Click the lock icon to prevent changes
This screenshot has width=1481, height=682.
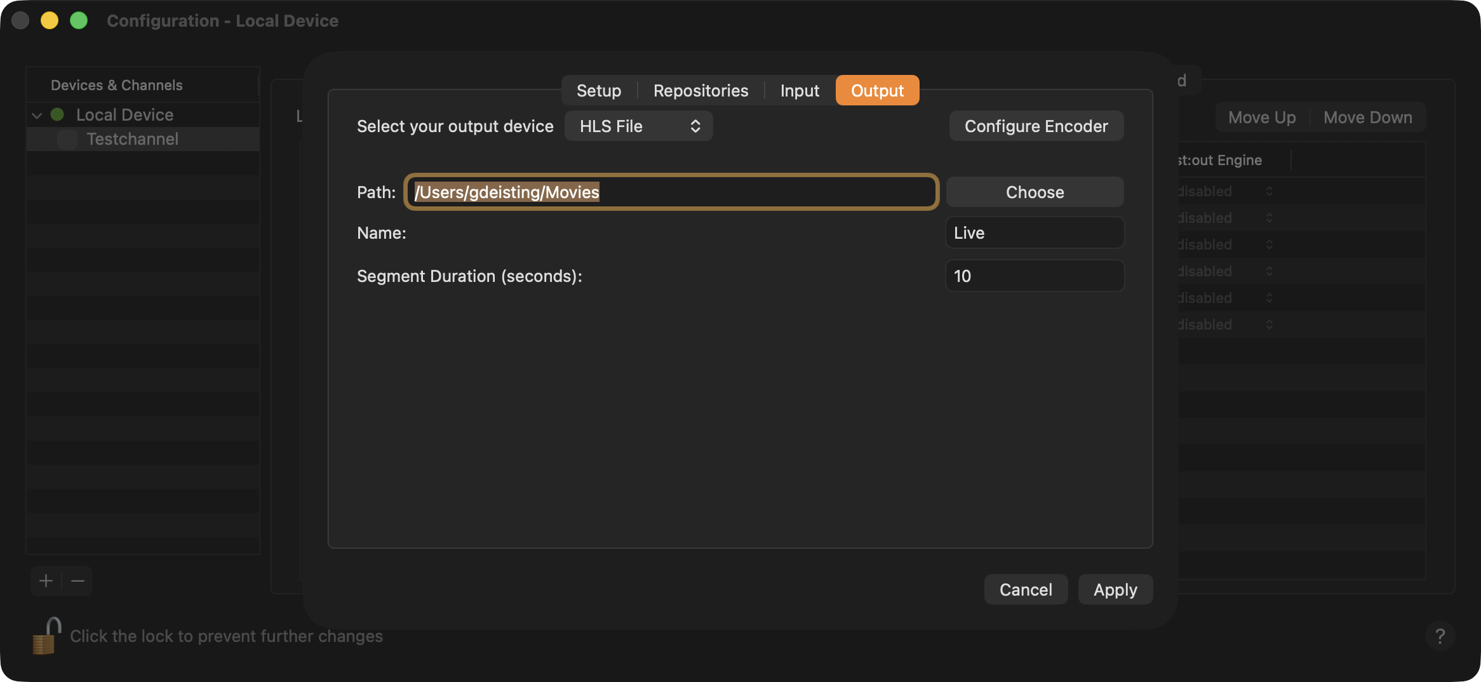[46, 636]
